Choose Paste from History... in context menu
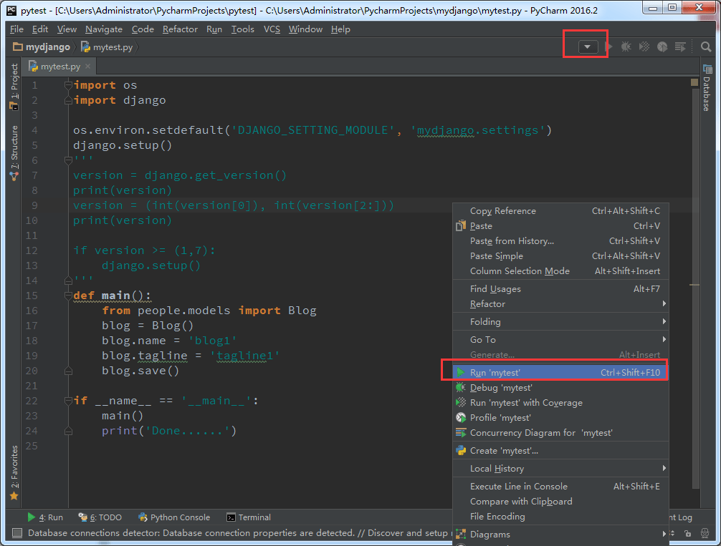The height and width of the screenshot is (546, 721). [x=560, y=241]
